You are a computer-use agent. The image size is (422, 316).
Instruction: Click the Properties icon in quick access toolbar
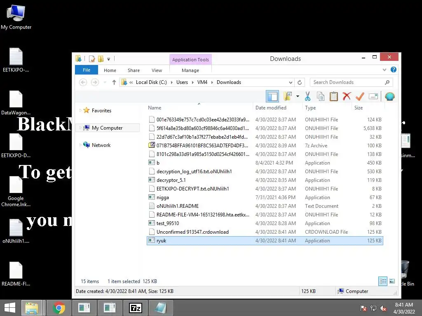[x=92, y=58]
